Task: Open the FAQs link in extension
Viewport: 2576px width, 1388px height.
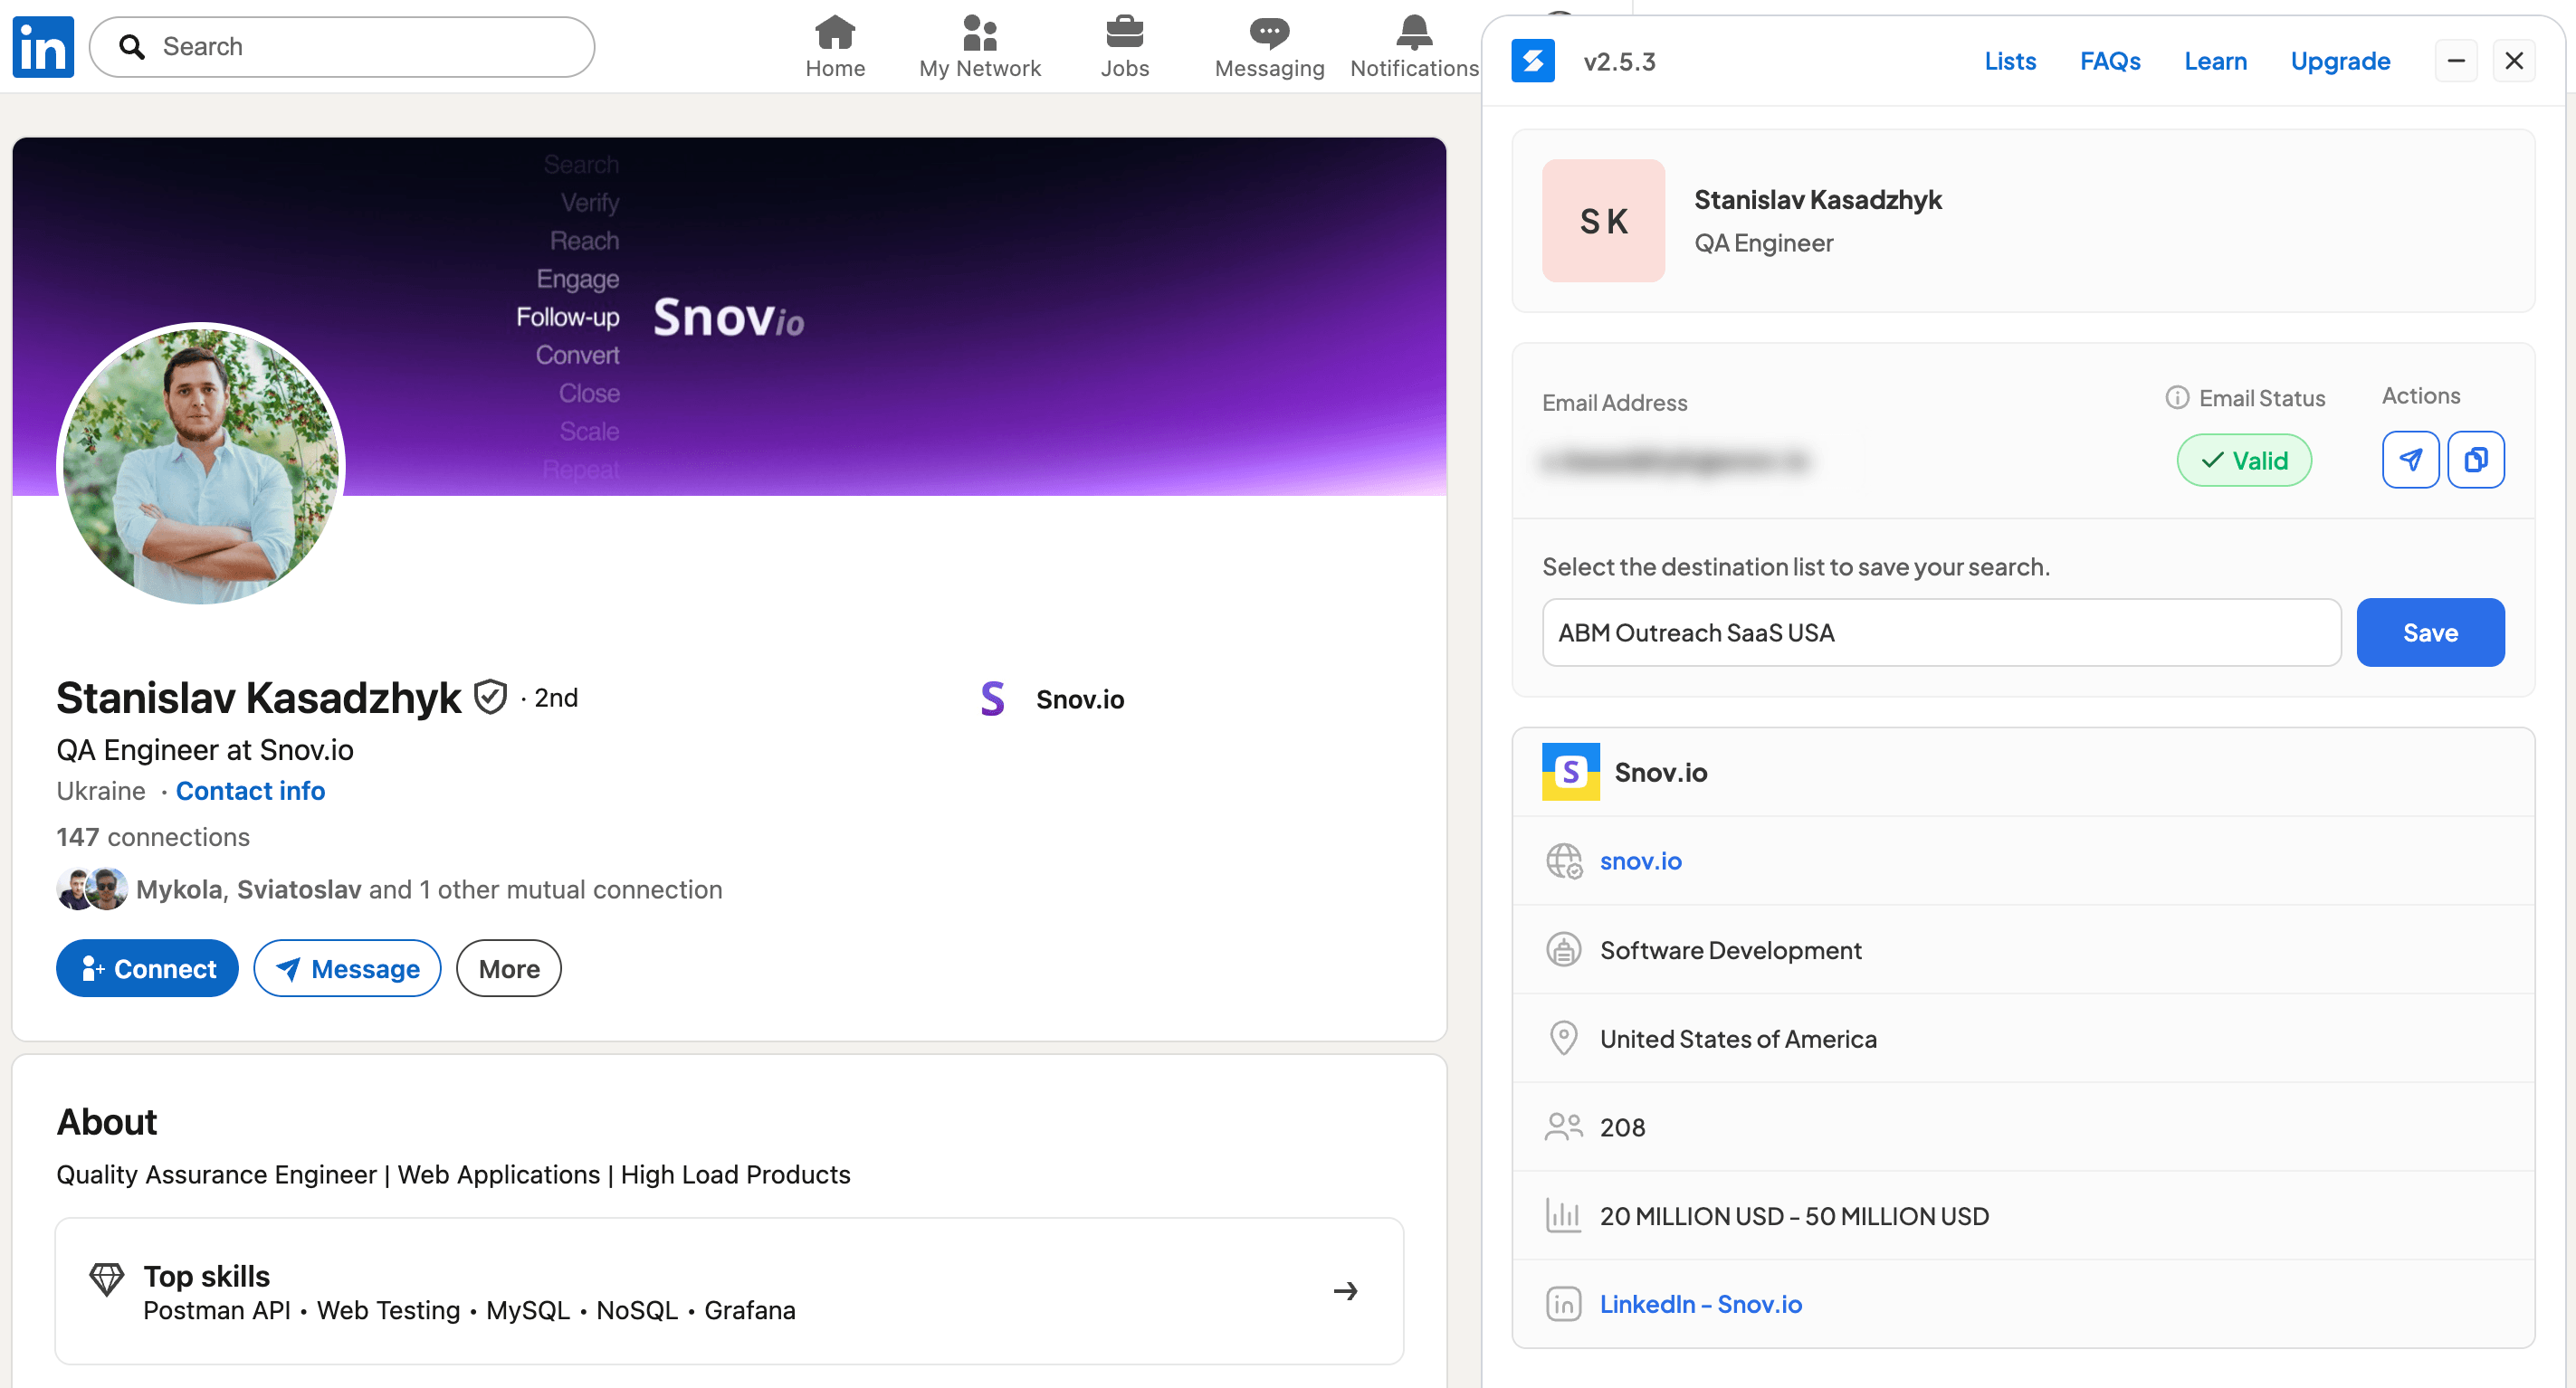Action: coord(2109,61)
